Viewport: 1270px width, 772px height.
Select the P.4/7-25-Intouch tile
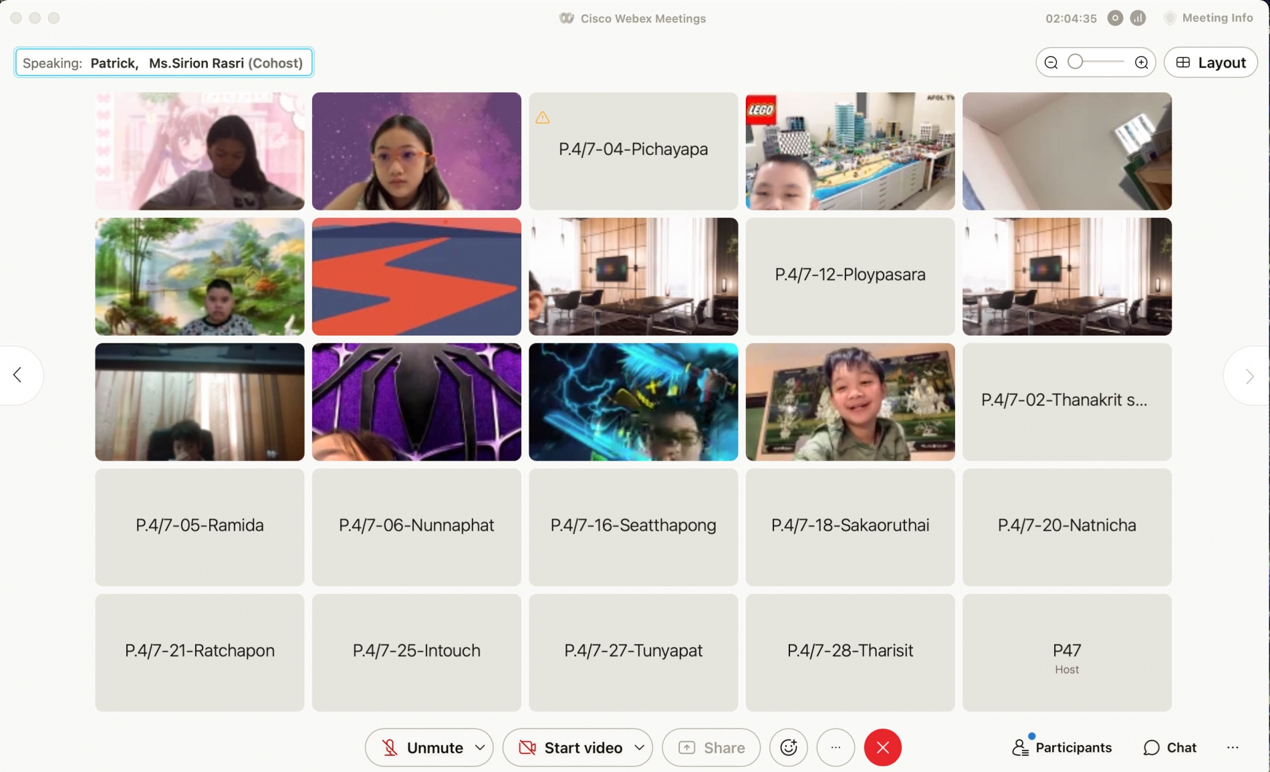pyautogui.click(x=416, y=652)
